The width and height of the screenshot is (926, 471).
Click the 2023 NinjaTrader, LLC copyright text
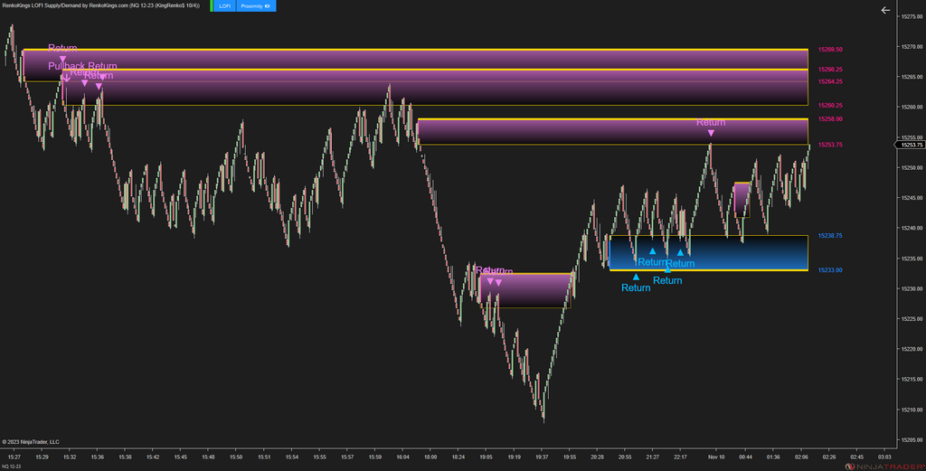[x=31, y=442]
